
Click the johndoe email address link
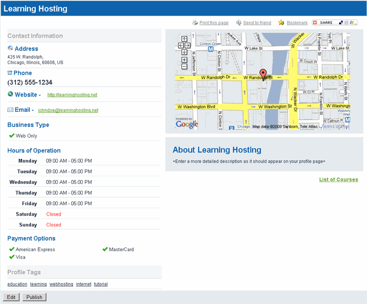[x=68, y=110]
